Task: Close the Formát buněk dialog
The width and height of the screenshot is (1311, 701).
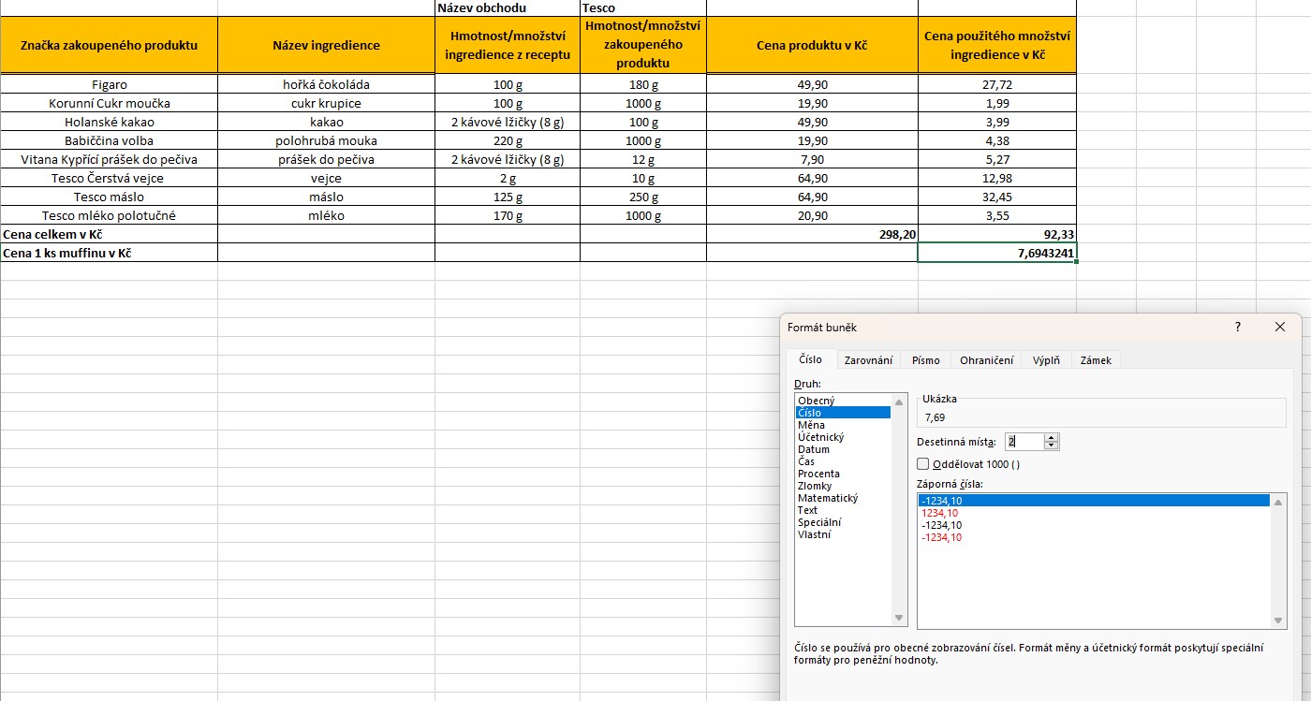Action: (1280, 328)
